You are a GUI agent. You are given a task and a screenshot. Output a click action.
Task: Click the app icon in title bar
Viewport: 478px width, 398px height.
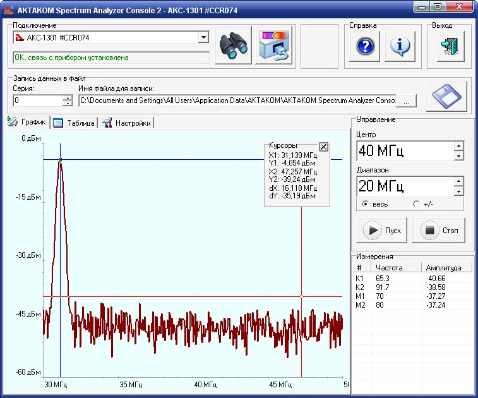pyautogui.click(x=9, y=9)
